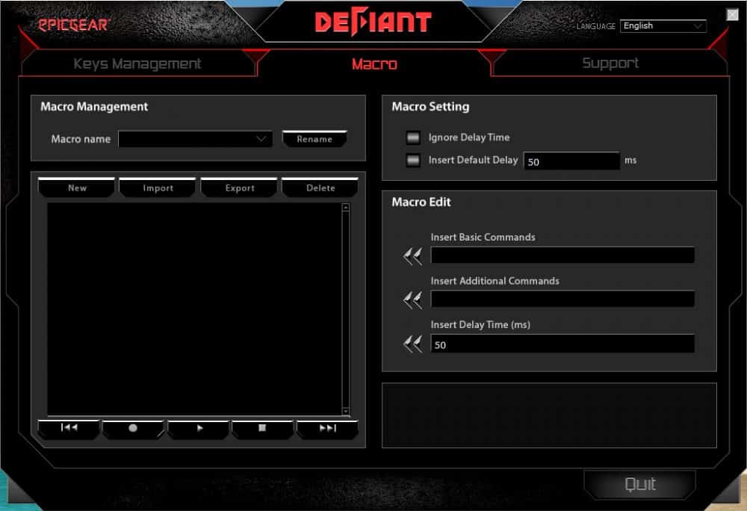Click the skip-to-end playback button
Screen dimensions: 747x511
tap(327, 428)
